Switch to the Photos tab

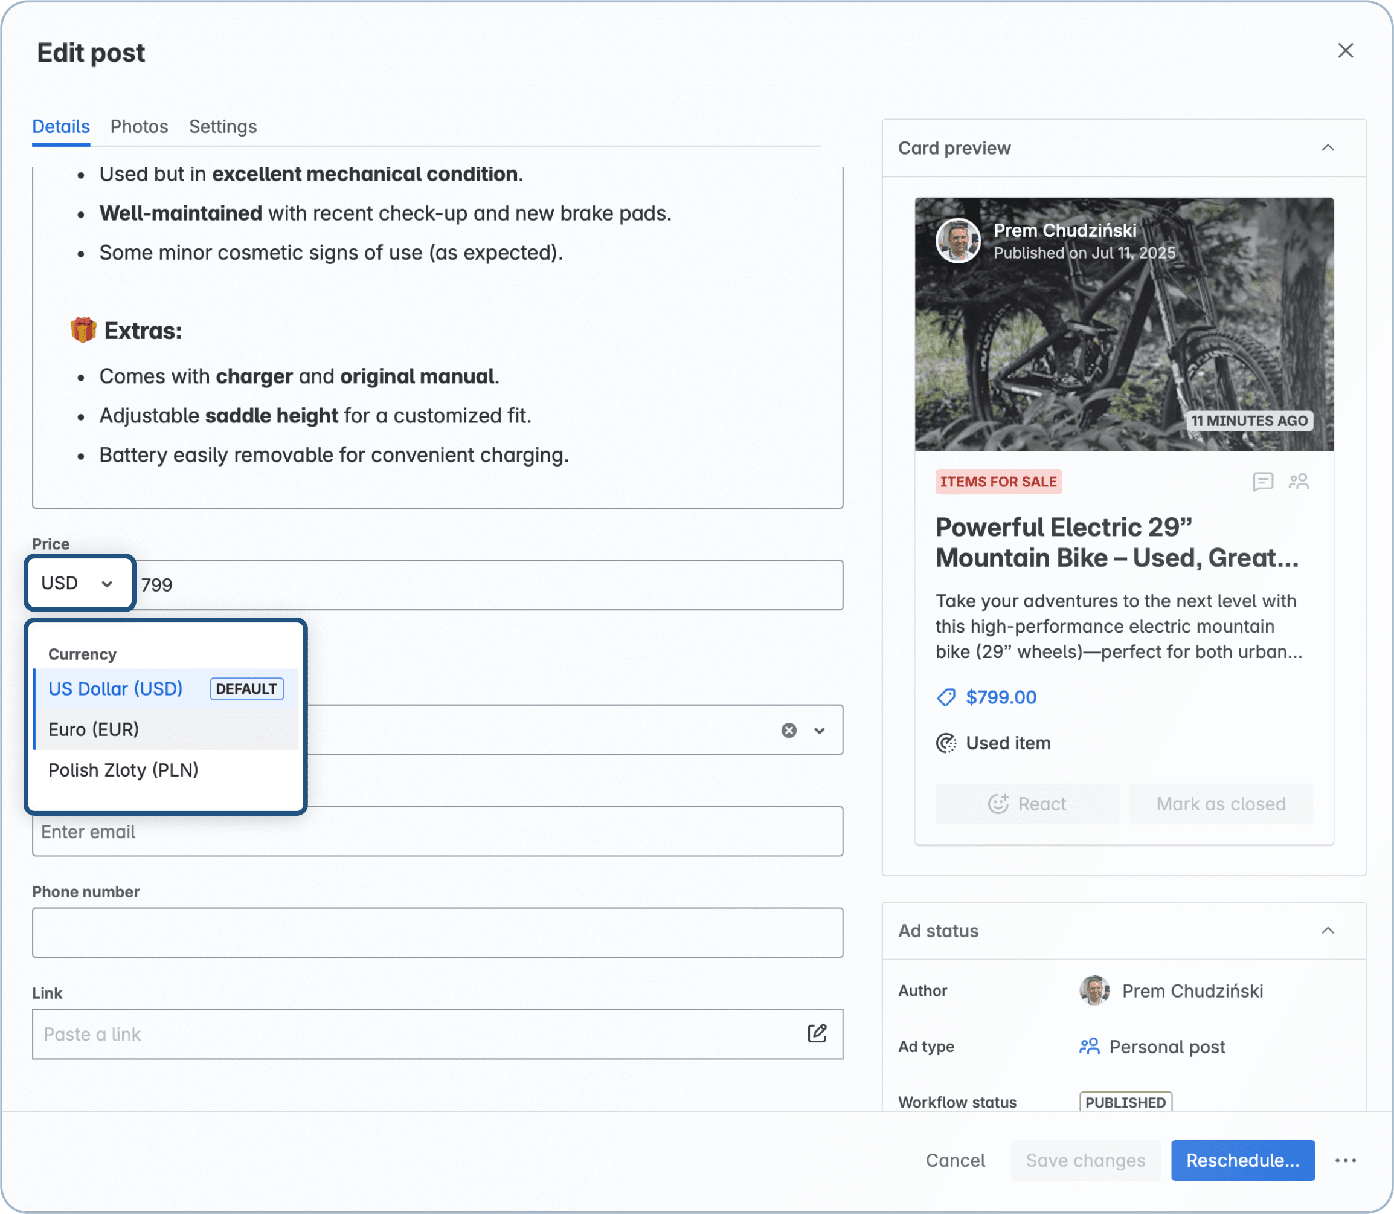point(139,127)
